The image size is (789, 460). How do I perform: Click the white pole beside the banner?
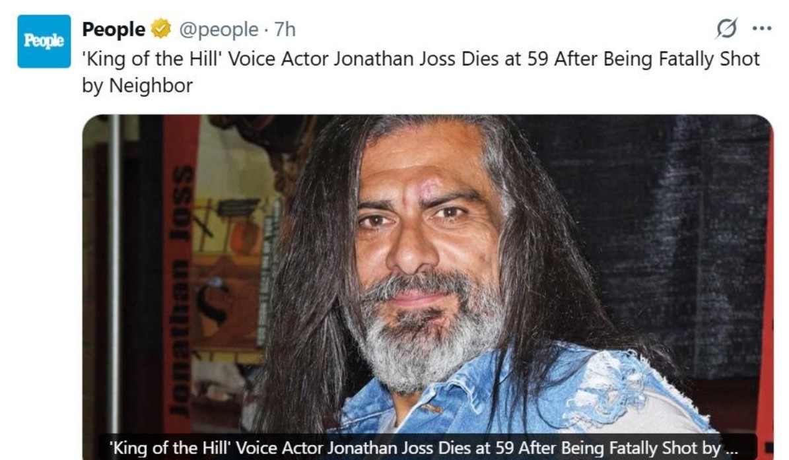point(116,274)
